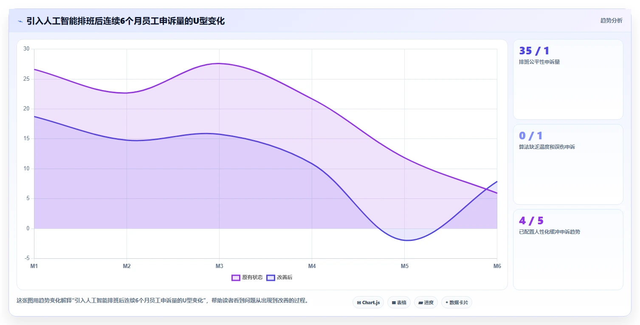640x325 pixels.
Task: Click the 原有状态 line peak at M3
Action: [x=219, y=63]
